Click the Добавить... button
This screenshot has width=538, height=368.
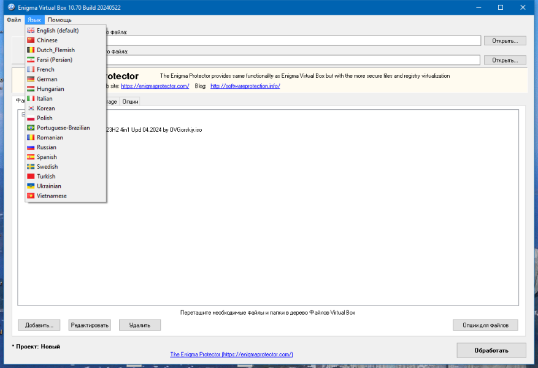[39, 325]
